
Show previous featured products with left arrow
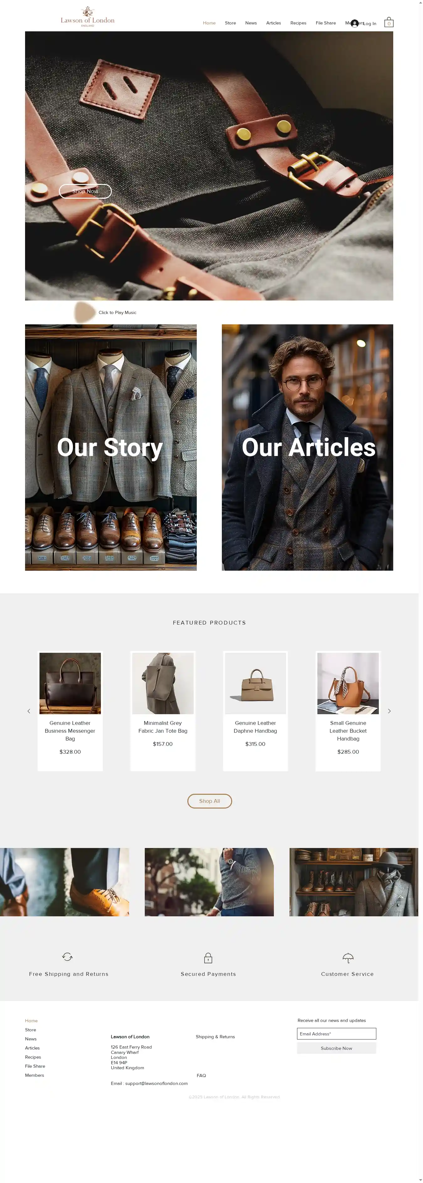coord(29,711)
